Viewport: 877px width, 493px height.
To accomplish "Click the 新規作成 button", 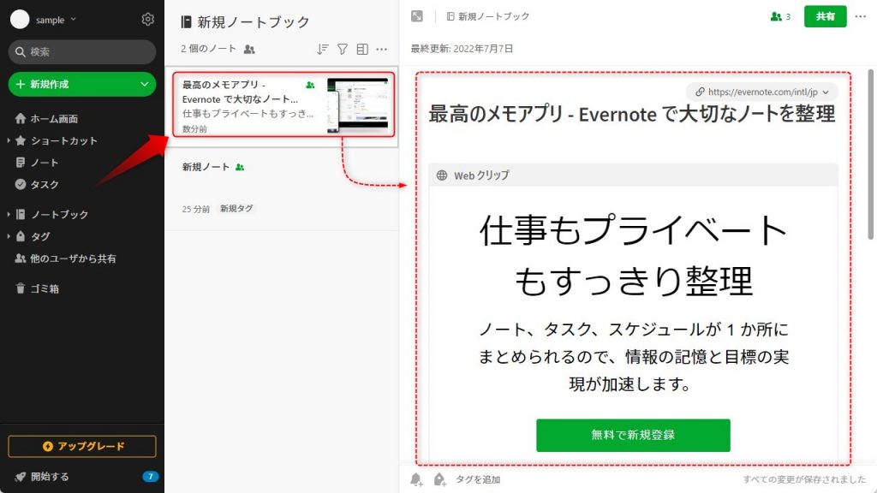I will pos(81,85).
